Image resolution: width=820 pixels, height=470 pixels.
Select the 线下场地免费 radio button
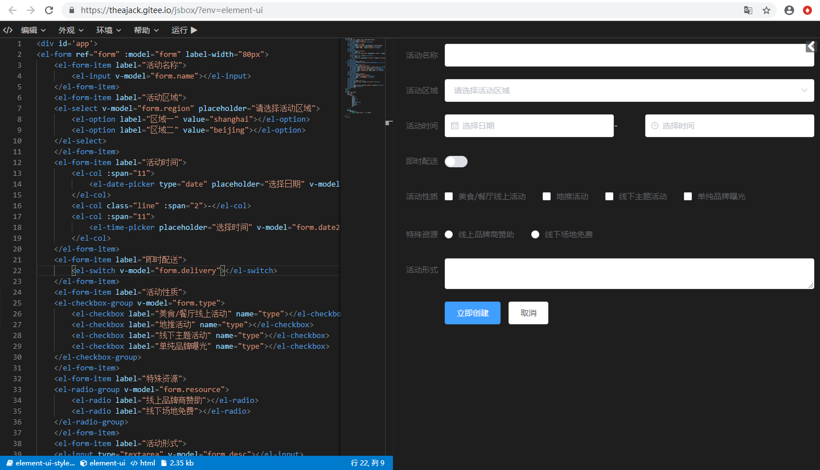(x=535, y=234)
